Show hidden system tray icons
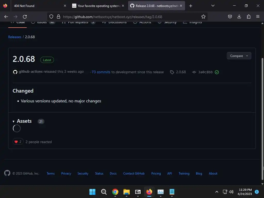264x198 pixels. click(217, 192)
